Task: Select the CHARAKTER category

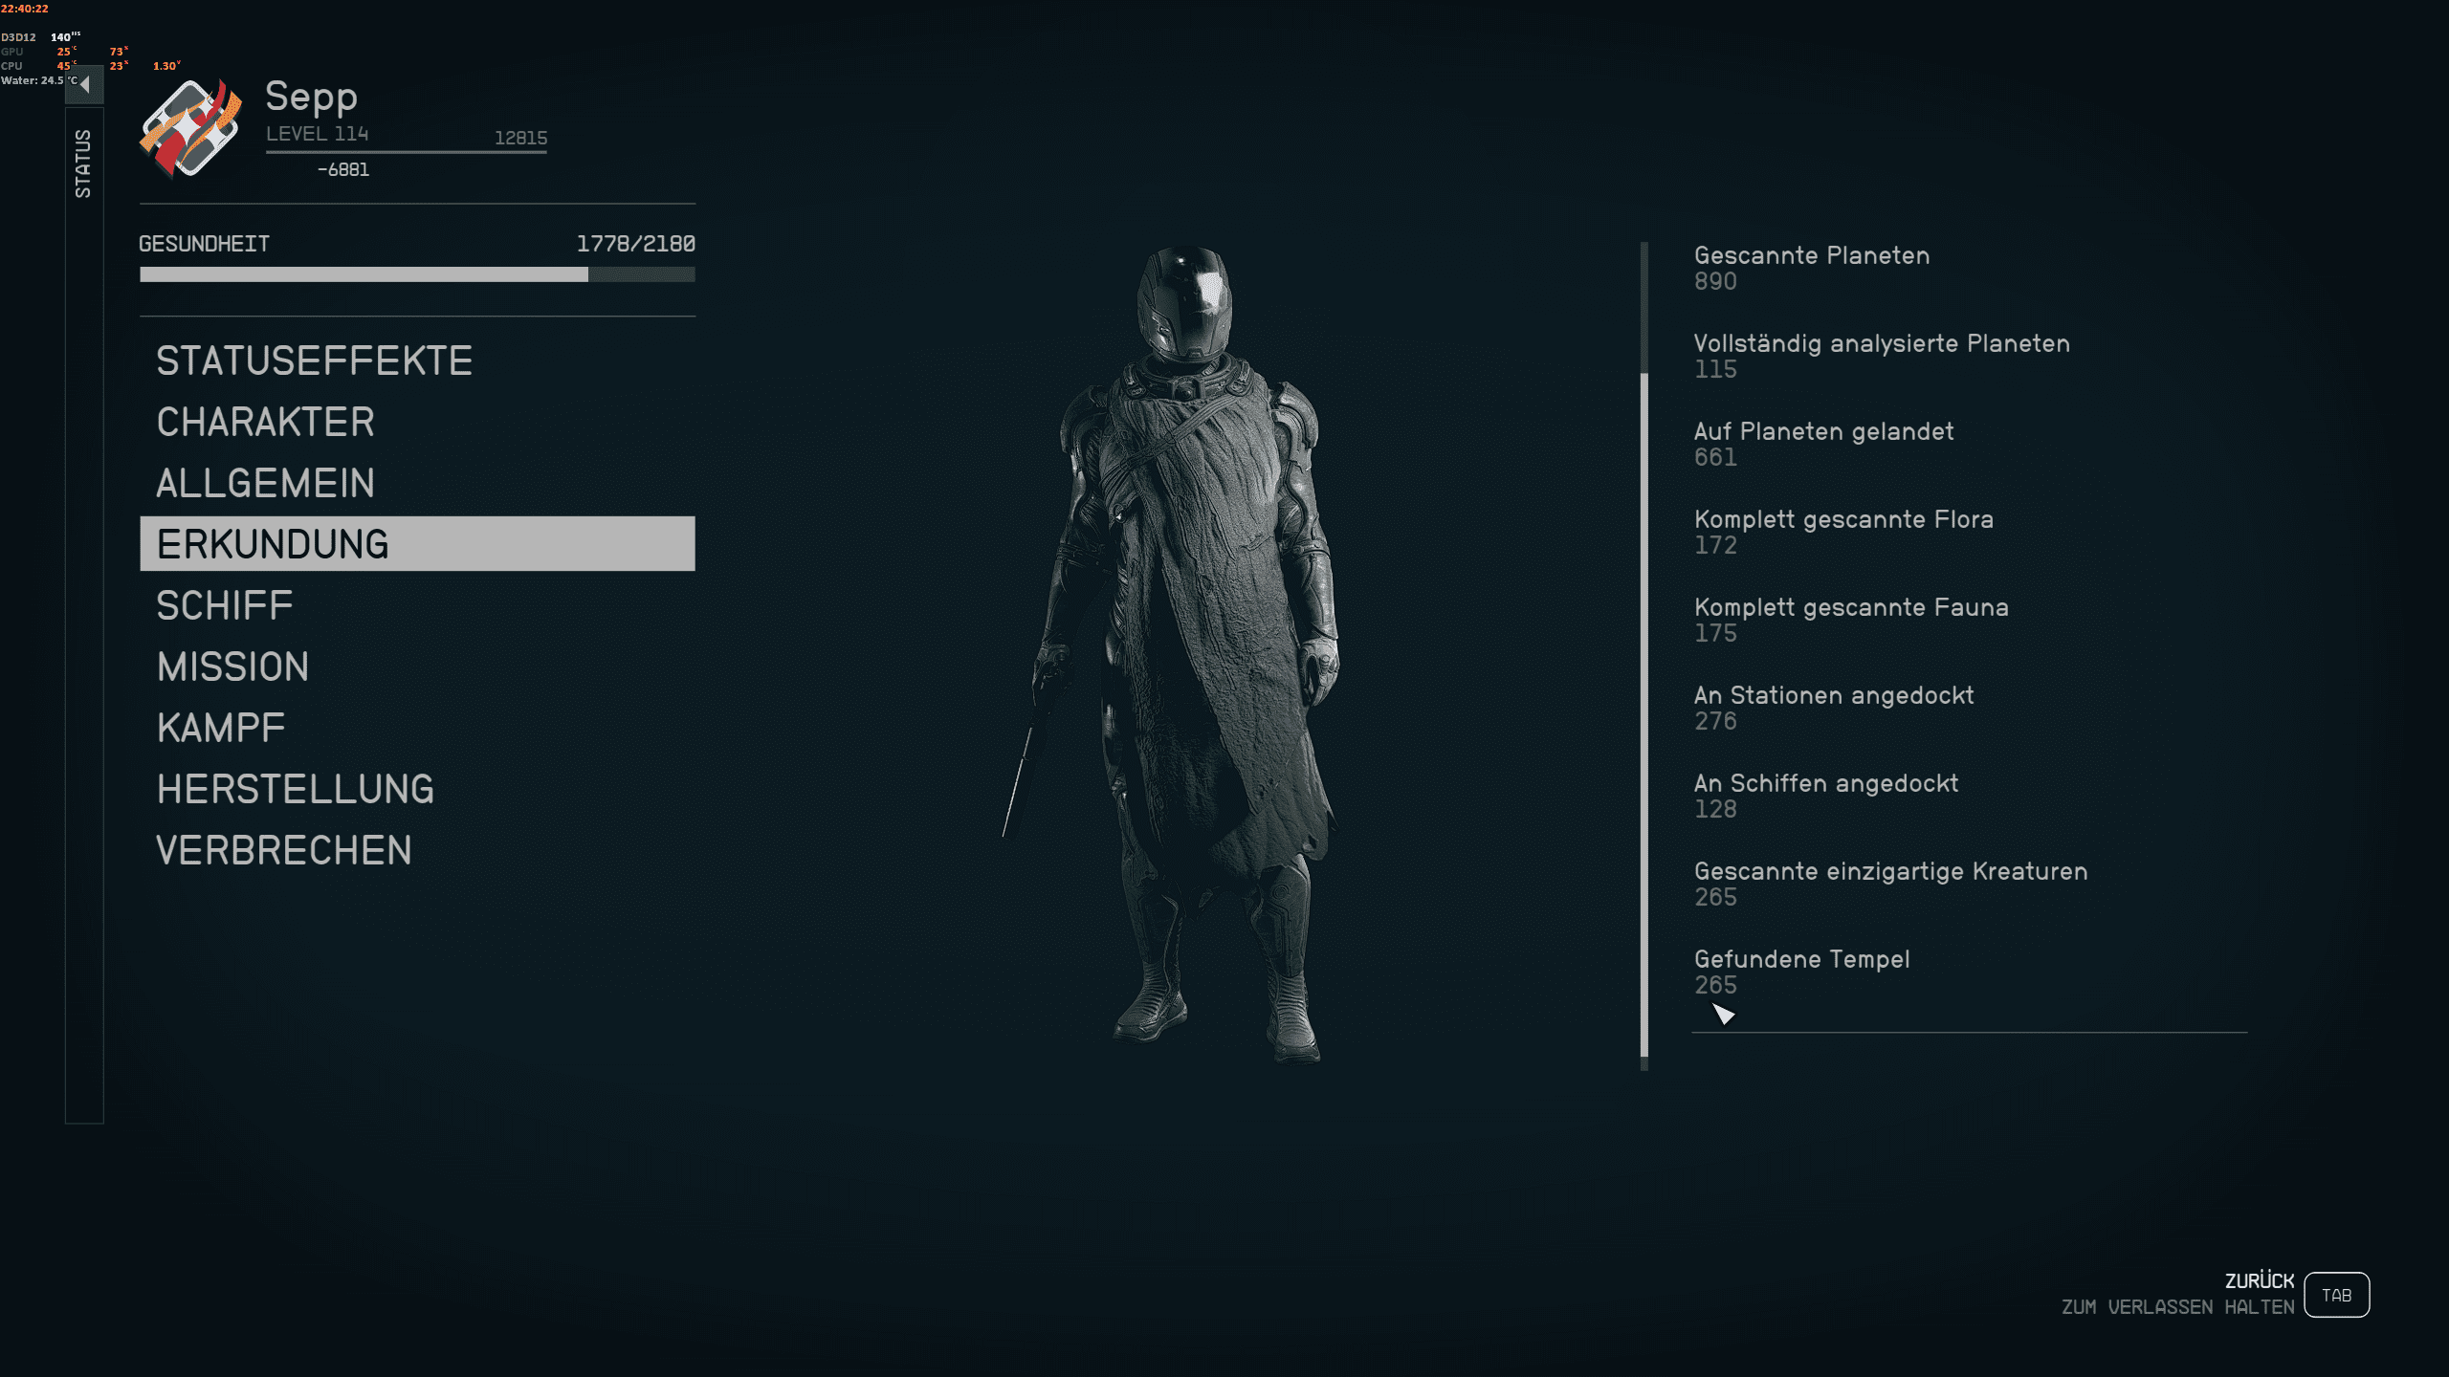Action: point(417,422)
